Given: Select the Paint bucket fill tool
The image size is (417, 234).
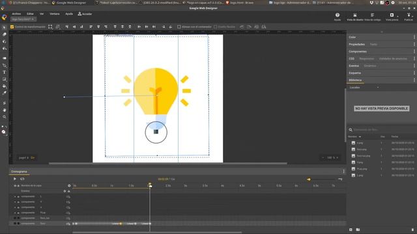Looking at the screenshot, I should click(5, 86).
